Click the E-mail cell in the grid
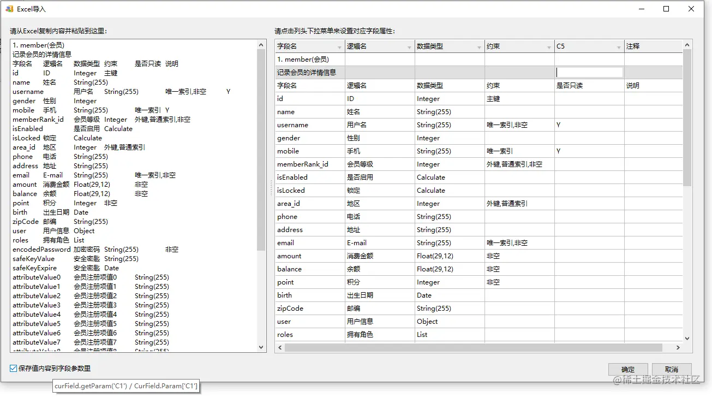712x397 pixels. point(380,242)
